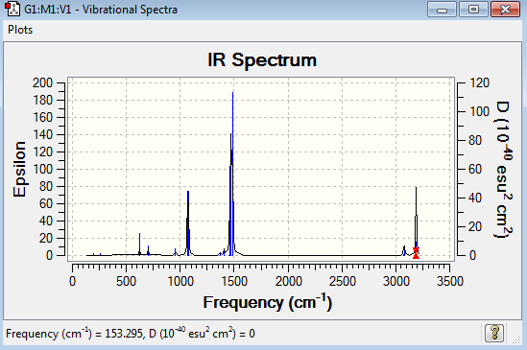The height and width of the screenshot is (350, 527).
Task: Click the Epsilon axis label
Action: 19,169
